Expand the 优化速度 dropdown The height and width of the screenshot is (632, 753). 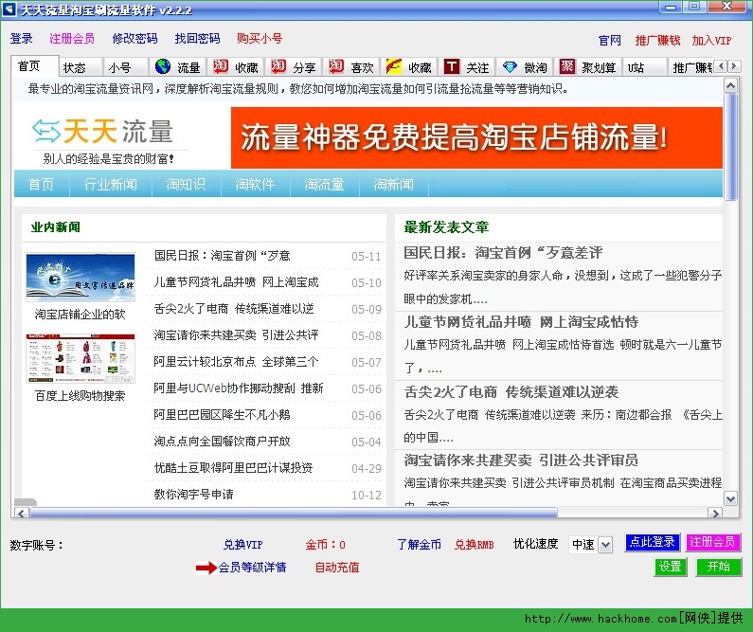[605, 545]
